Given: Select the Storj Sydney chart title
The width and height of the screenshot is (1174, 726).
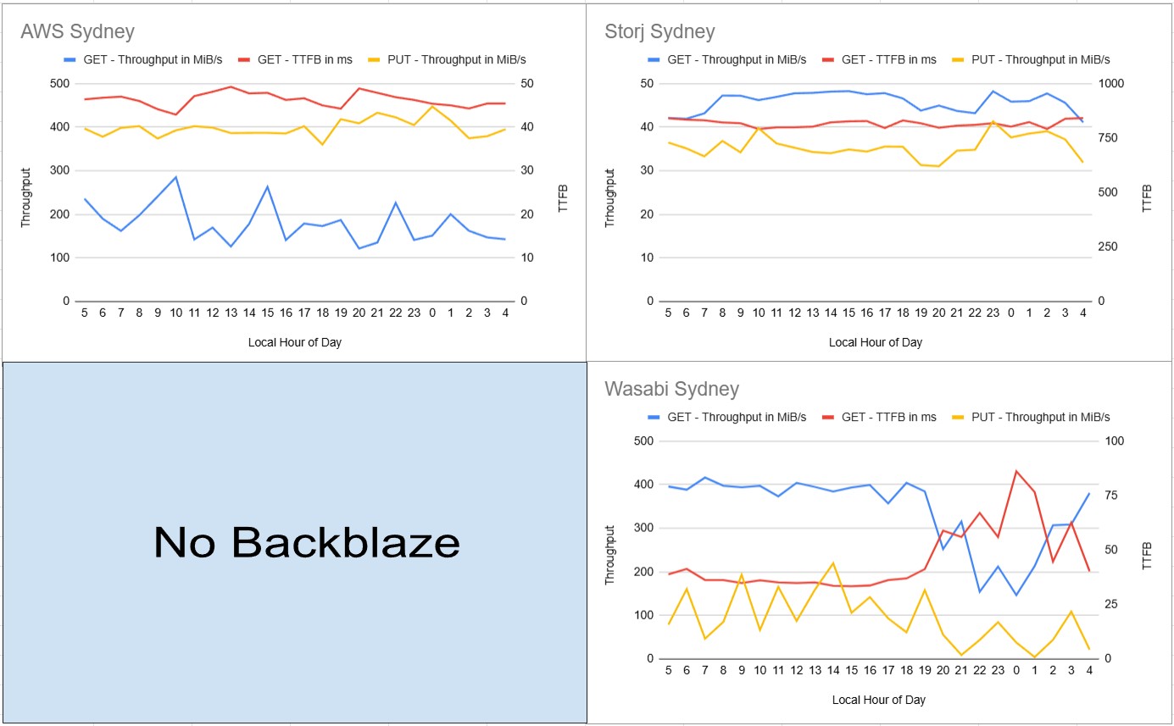Looking at the screenshot, I should click(659, 32).
